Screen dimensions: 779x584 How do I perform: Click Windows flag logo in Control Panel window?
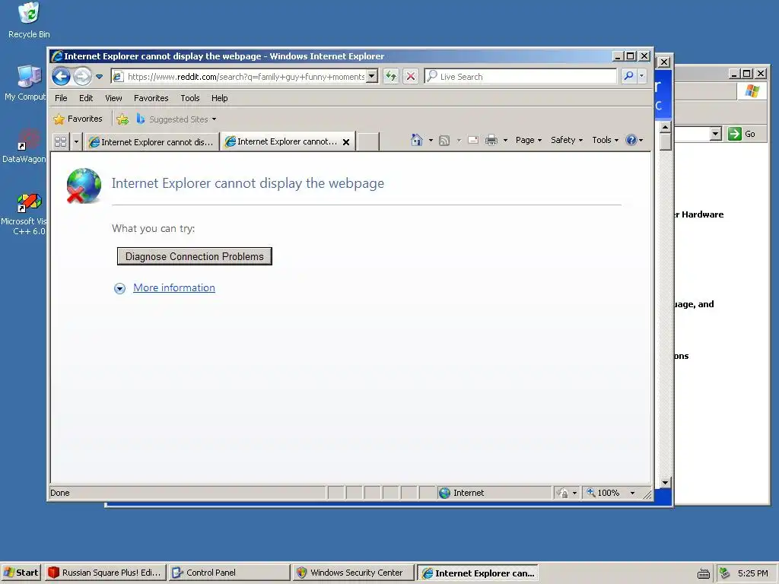tap(752, 91)
